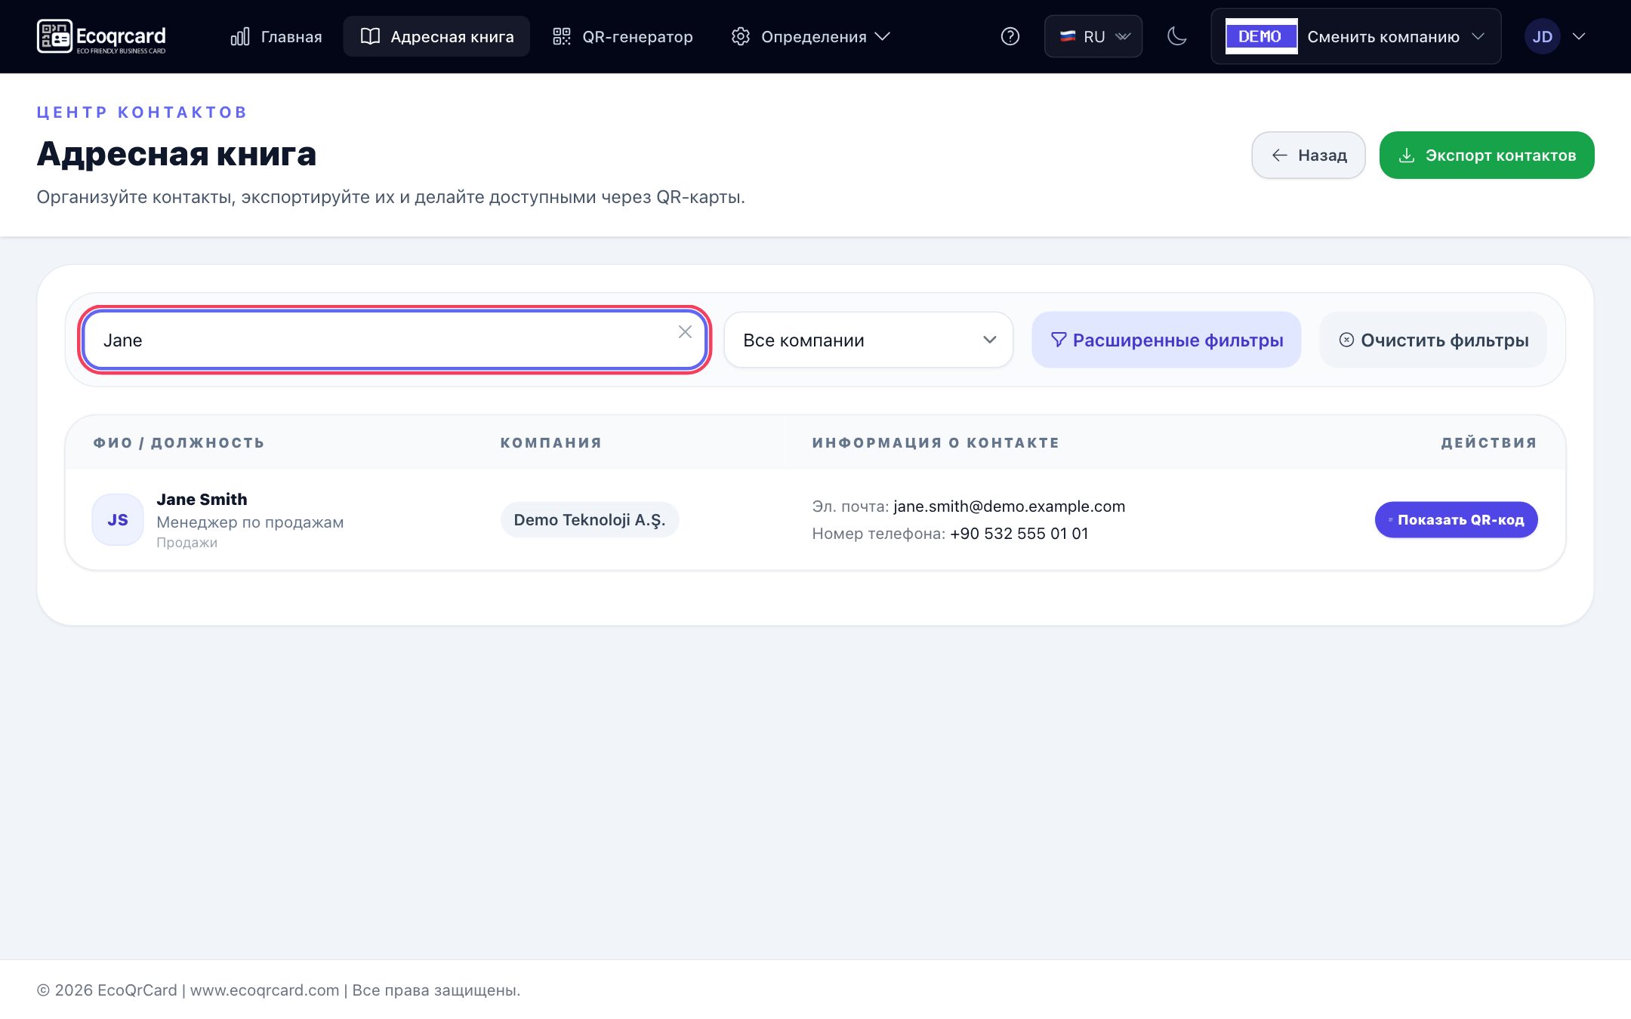Viewport: 1631px width, 1019px height.
Task: Click the КОМПАНИЯ column header
Action: click(551, 442)
